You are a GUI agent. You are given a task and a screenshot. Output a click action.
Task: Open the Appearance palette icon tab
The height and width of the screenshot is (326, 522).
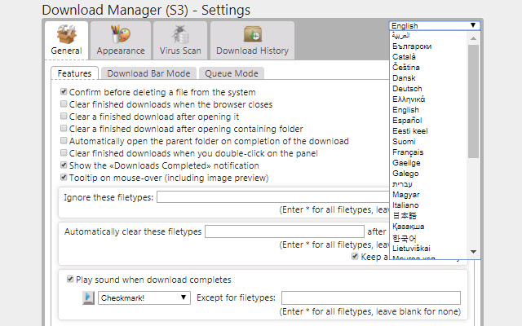coord(120,36)
